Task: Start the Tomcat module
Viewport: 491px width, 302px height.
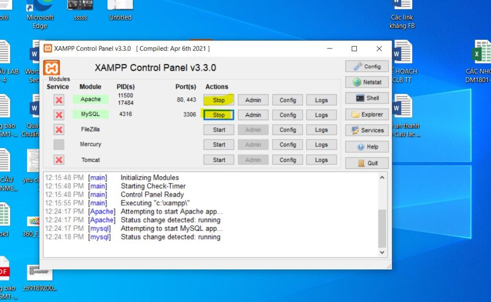Action: [x=219, y=160]
